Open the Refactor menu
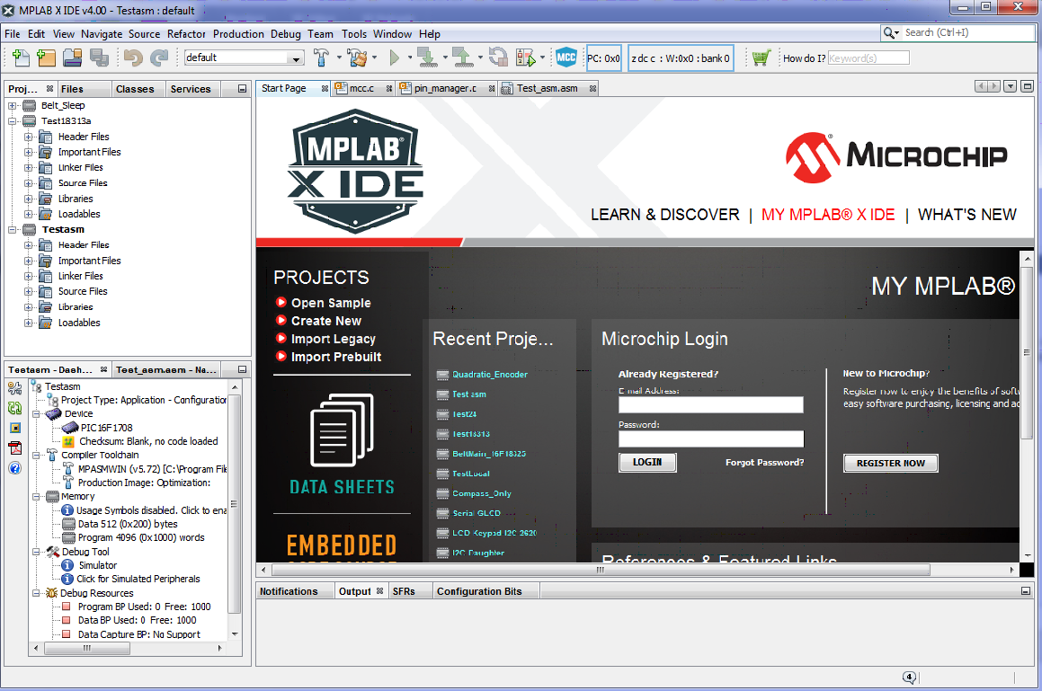1042x691 pixels. 186,34
